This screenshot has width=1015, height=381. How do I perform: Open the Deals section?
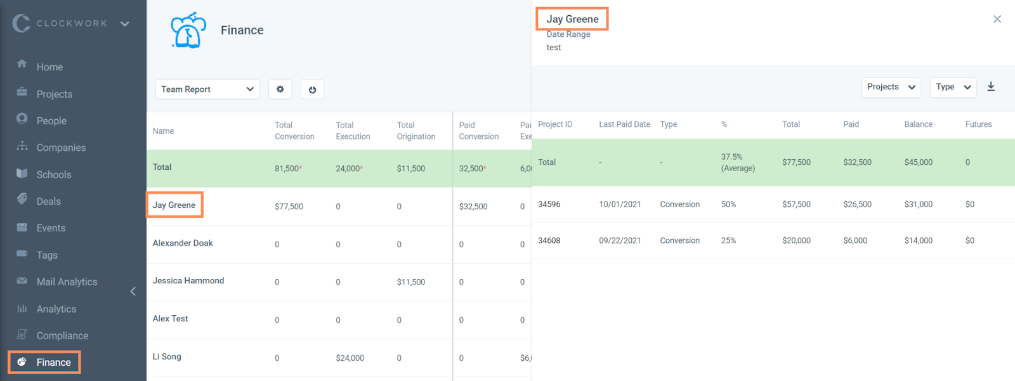tap(49, 202)
